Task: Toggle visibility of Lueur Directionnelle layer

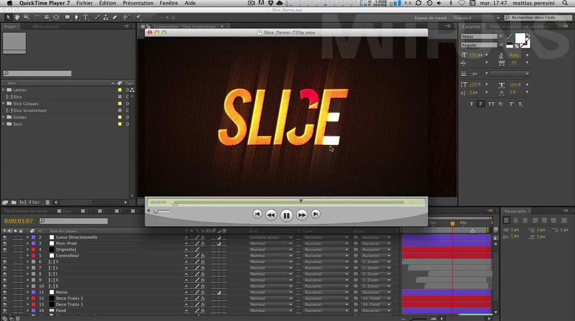Action: coord(5,237)
